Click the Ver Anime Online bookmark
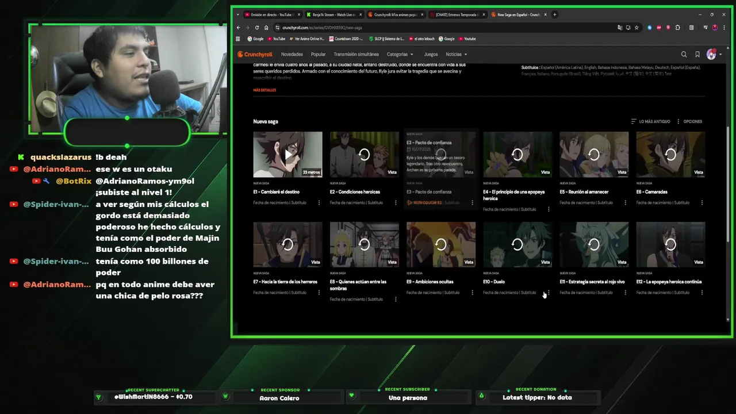The width and height of the screenshot is (736, 414). pyautogui.click(x=306, y=39)
